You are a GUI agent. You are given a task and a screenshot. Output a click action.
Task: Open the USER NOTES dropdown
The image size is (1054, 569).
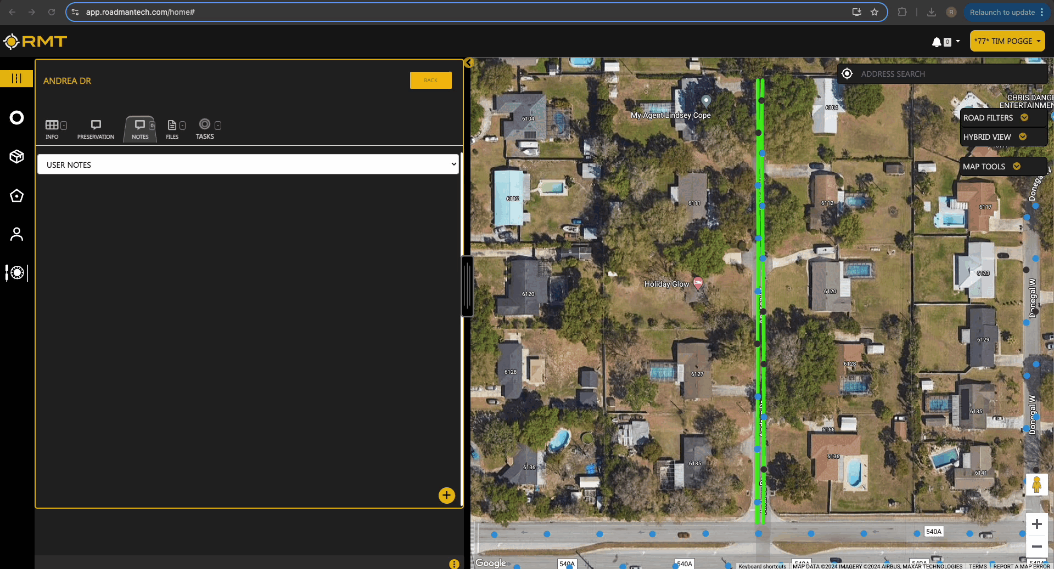(248, 164)
